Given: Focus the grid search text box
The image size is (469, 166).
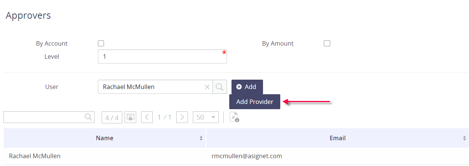Looking at the screenshot, I should [x=44, y=117].
